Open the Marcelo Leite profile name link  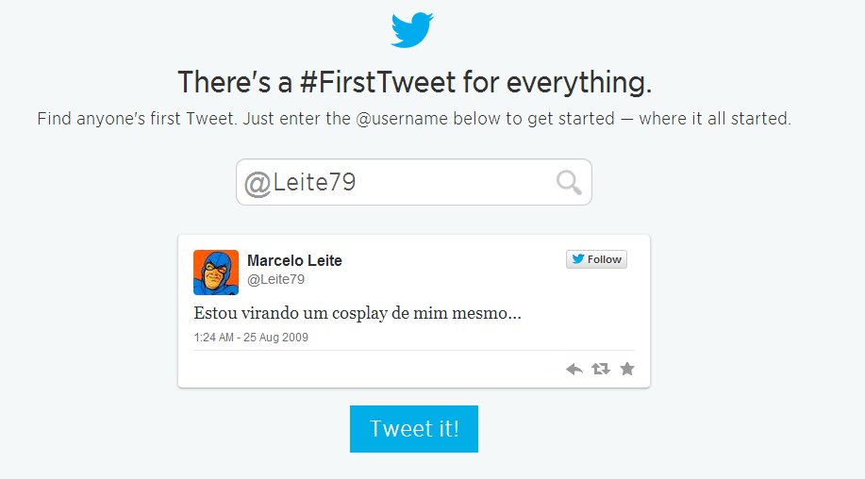click(294, 261)
